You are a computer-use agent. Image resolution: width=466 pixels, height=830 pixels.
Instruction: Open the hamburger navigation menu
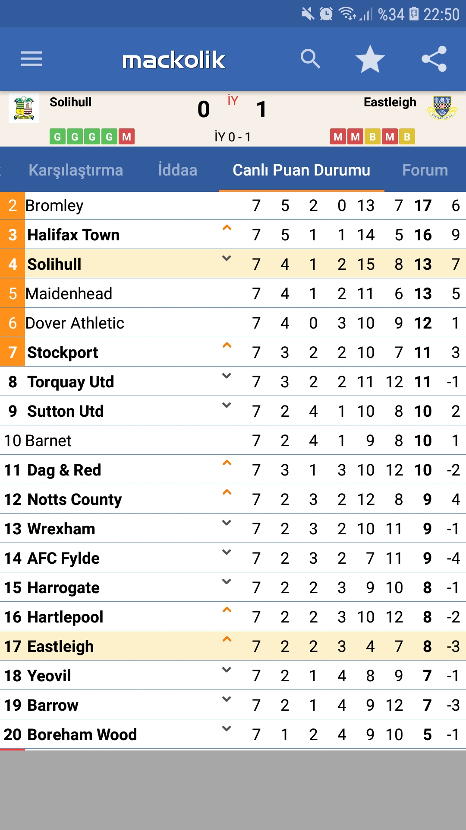pos(31,59)
